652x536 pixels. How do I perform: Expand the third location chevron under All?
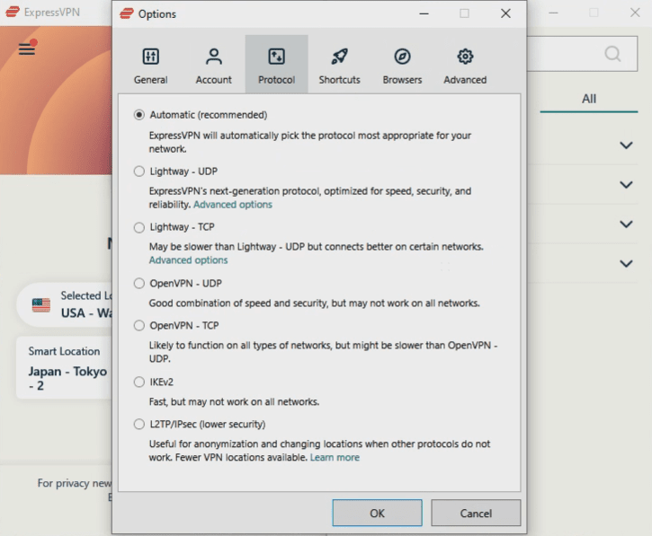coord(626,224)
